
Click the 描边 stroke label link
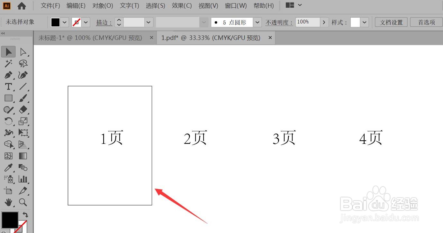click(x=104, y=23)
